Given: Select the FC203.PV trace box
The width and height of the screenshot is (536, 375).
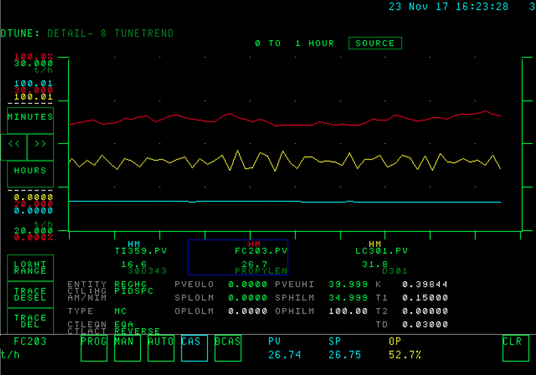Looking at the screenshot, I should point(238,257).
